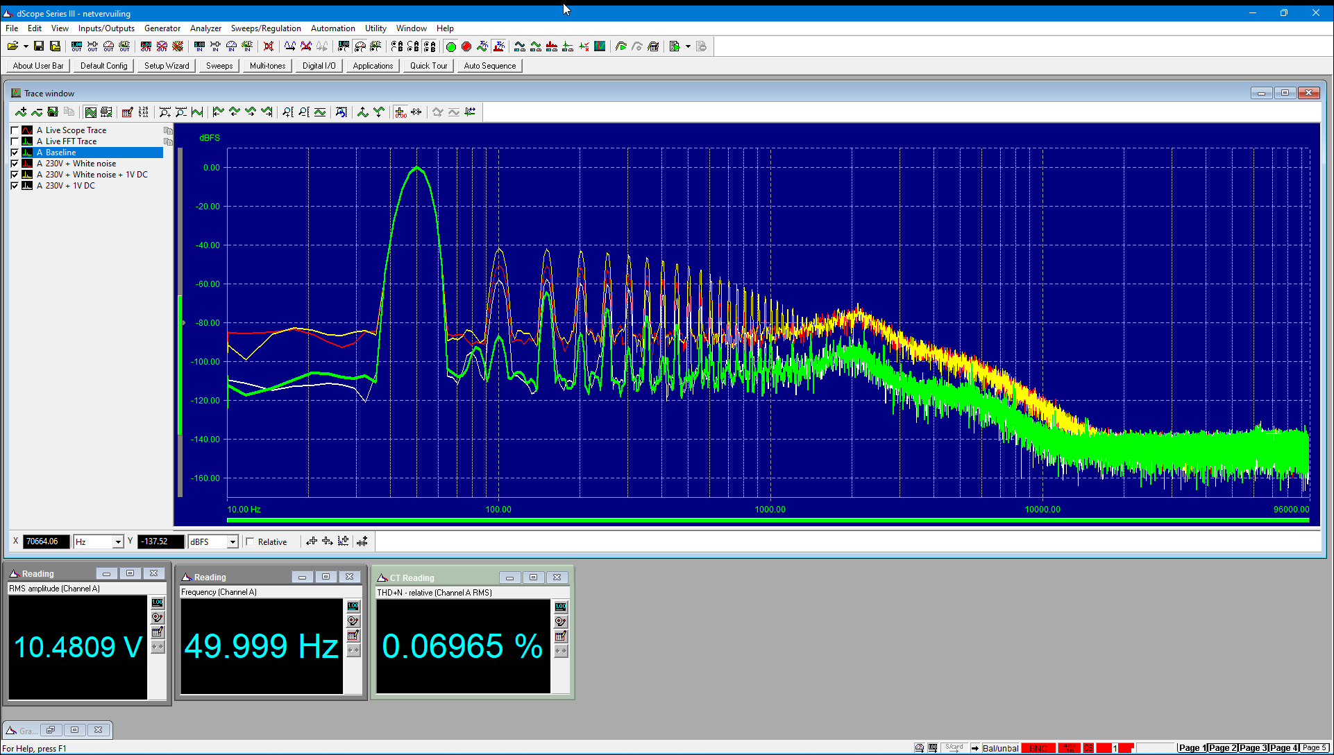This screenshot has width=1334, height=755.
Task: Uncheck the Baseline trace checkbox
Action: [x=15, y=153]
